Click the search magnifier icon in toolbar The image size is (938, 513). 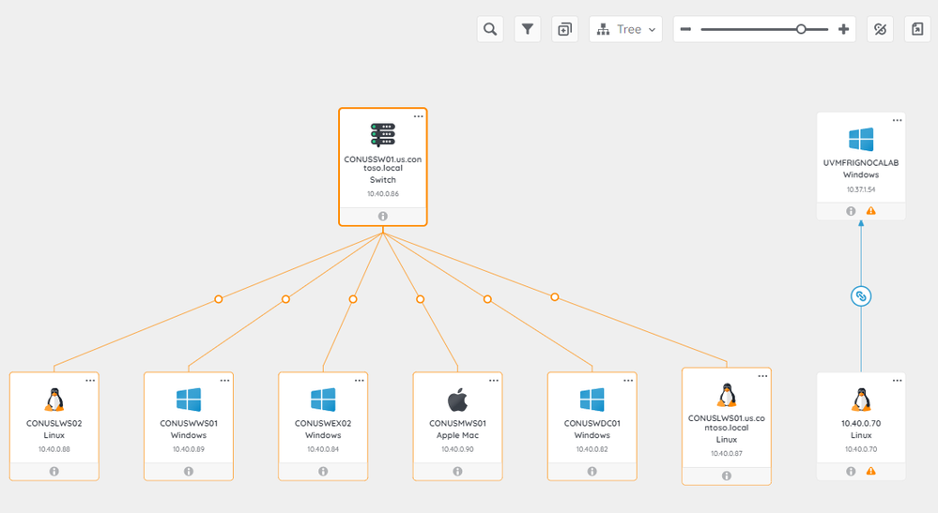[x=489, y=29]
